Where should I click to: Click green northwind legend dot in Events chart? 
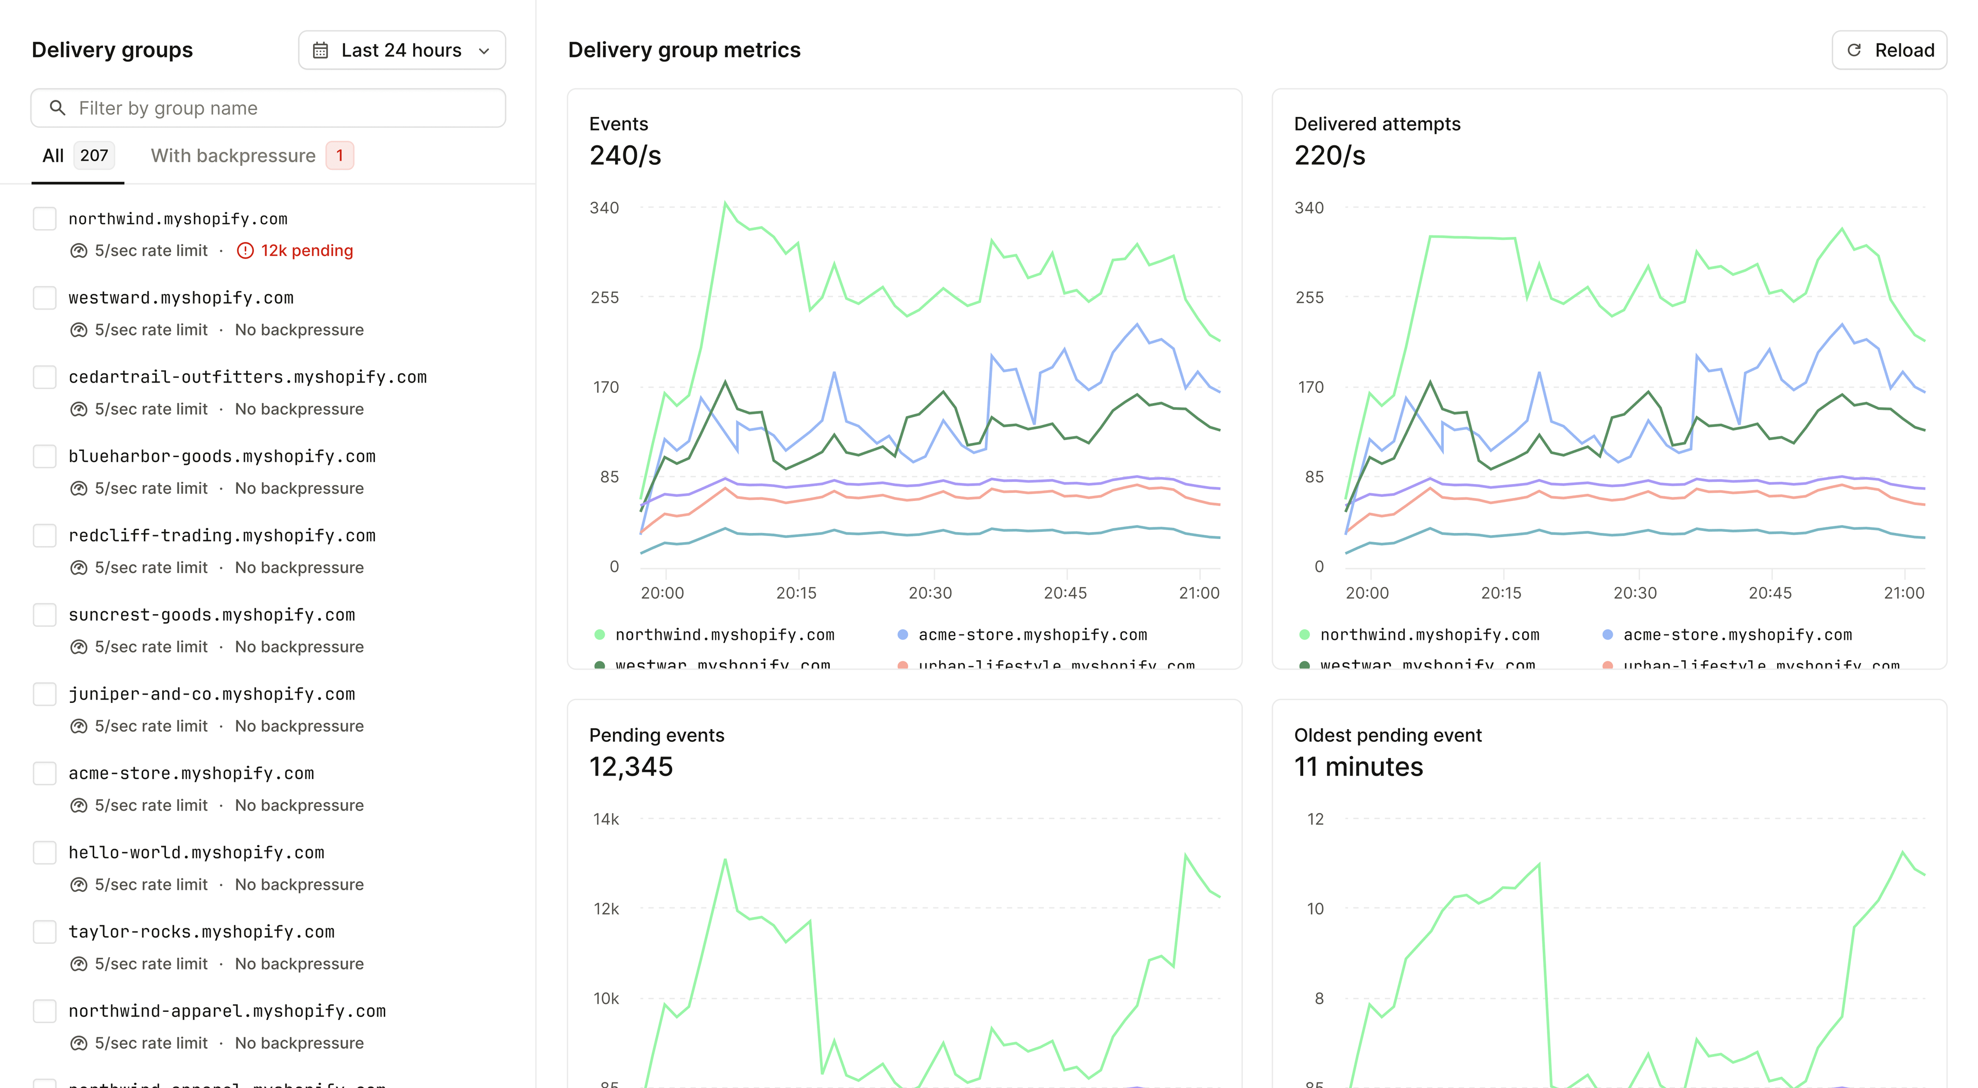click(600, 635)
